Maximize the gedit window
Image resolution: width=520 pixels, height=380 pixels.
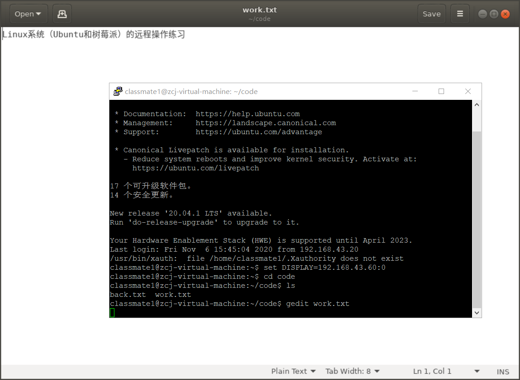pyautogui.click(x=494, y=14)
